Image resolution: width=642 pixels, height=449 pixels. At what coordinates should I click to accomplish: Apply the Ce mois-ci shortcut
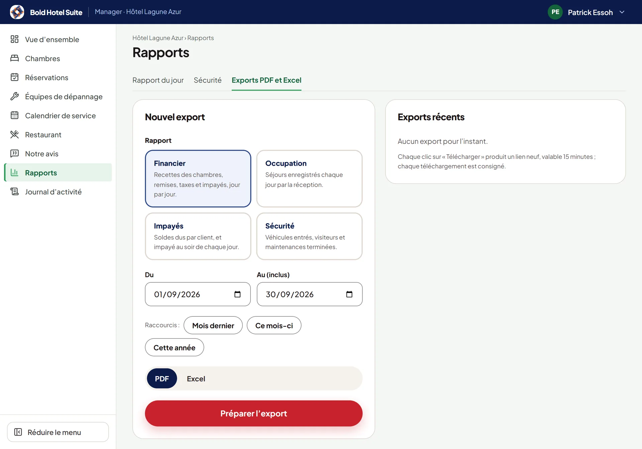coord(274,325)
